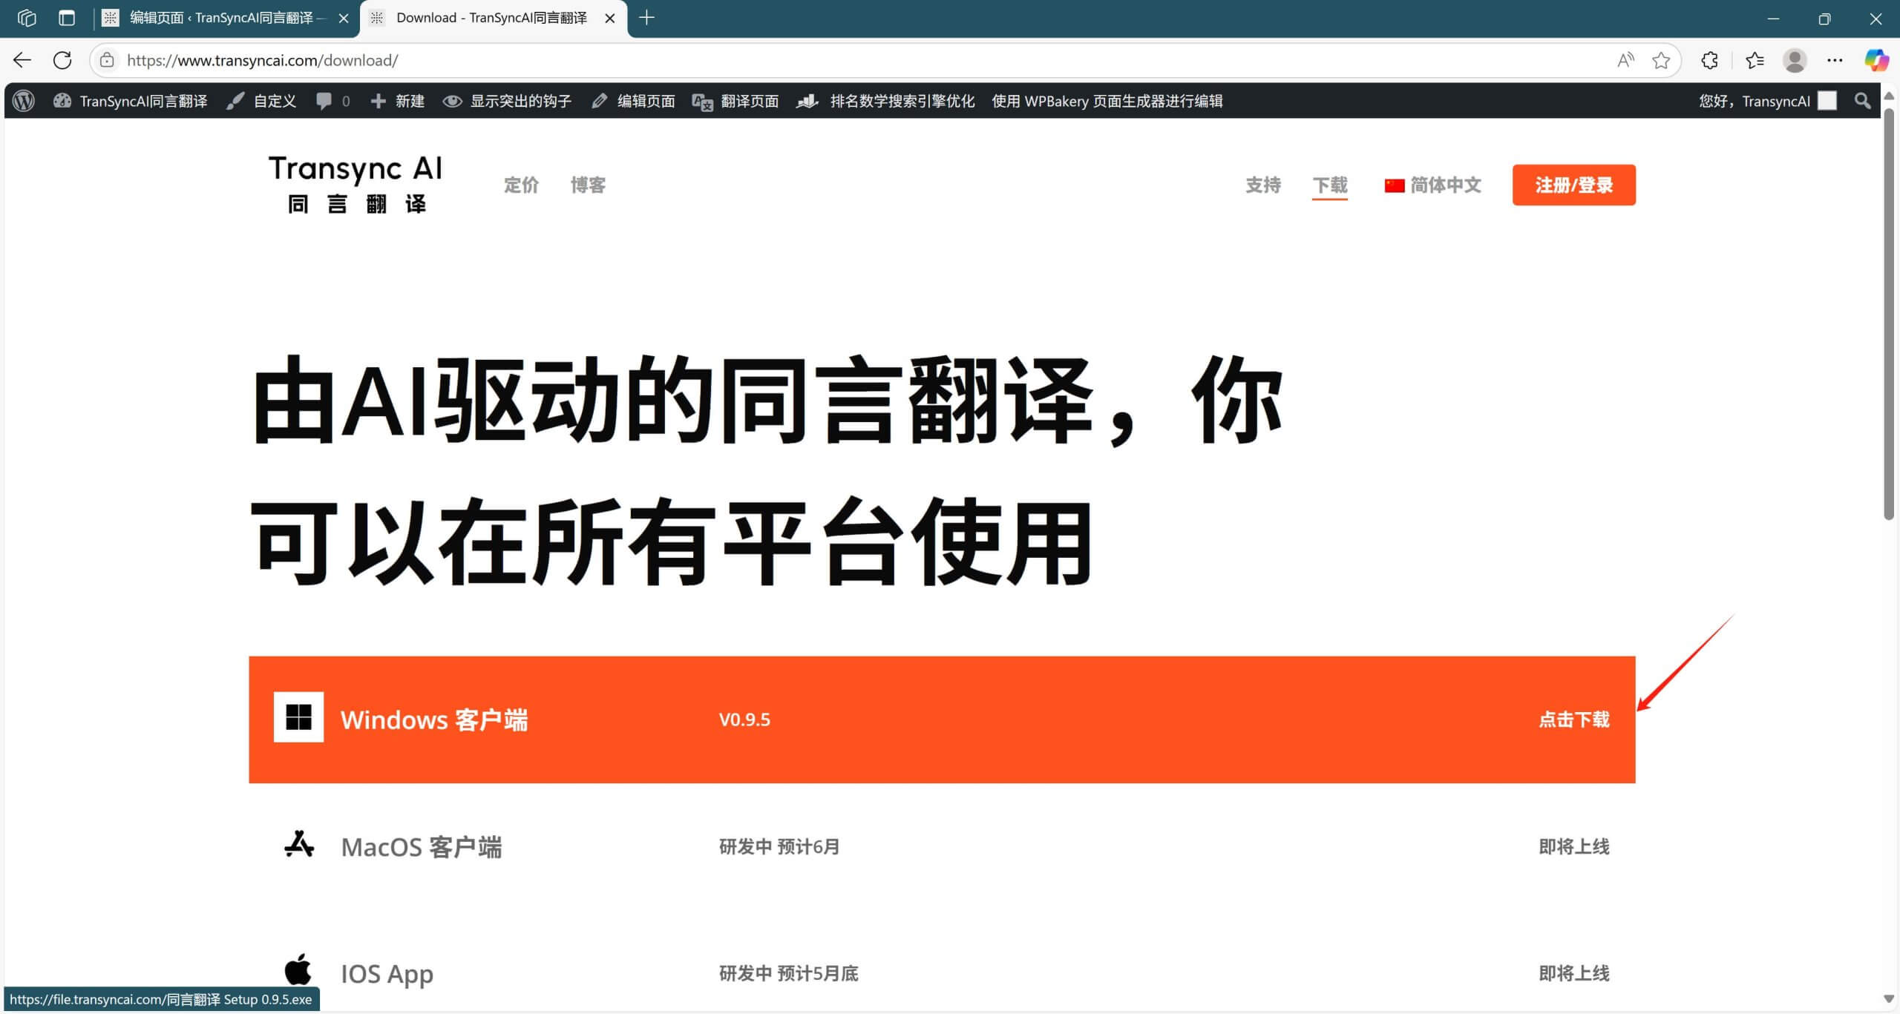Open a new browser tab
1900x1014 pixels.
click(646, 18)
